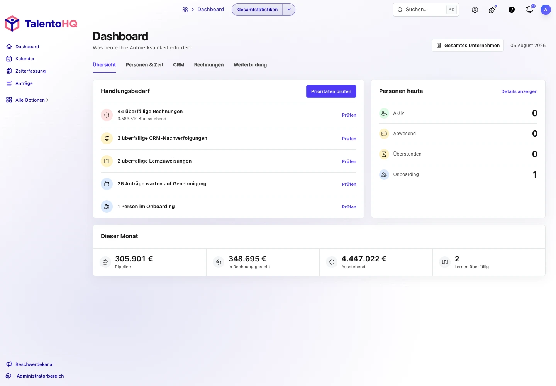This screenshot has width=556, height=386.
Task: Open Kalender in the sidebar
Action: [25, 59]
